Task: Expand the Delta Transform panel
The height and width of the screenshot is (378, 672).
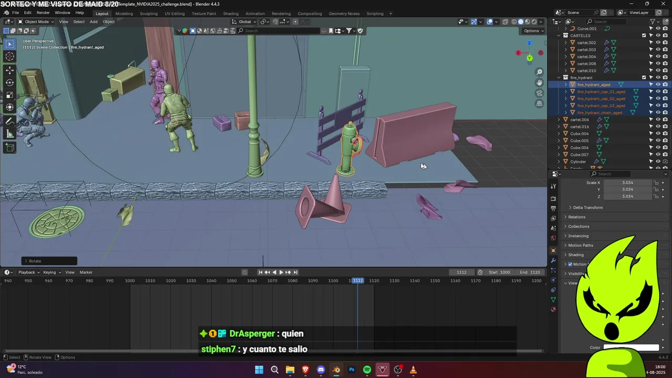Action: pos(587,207)
